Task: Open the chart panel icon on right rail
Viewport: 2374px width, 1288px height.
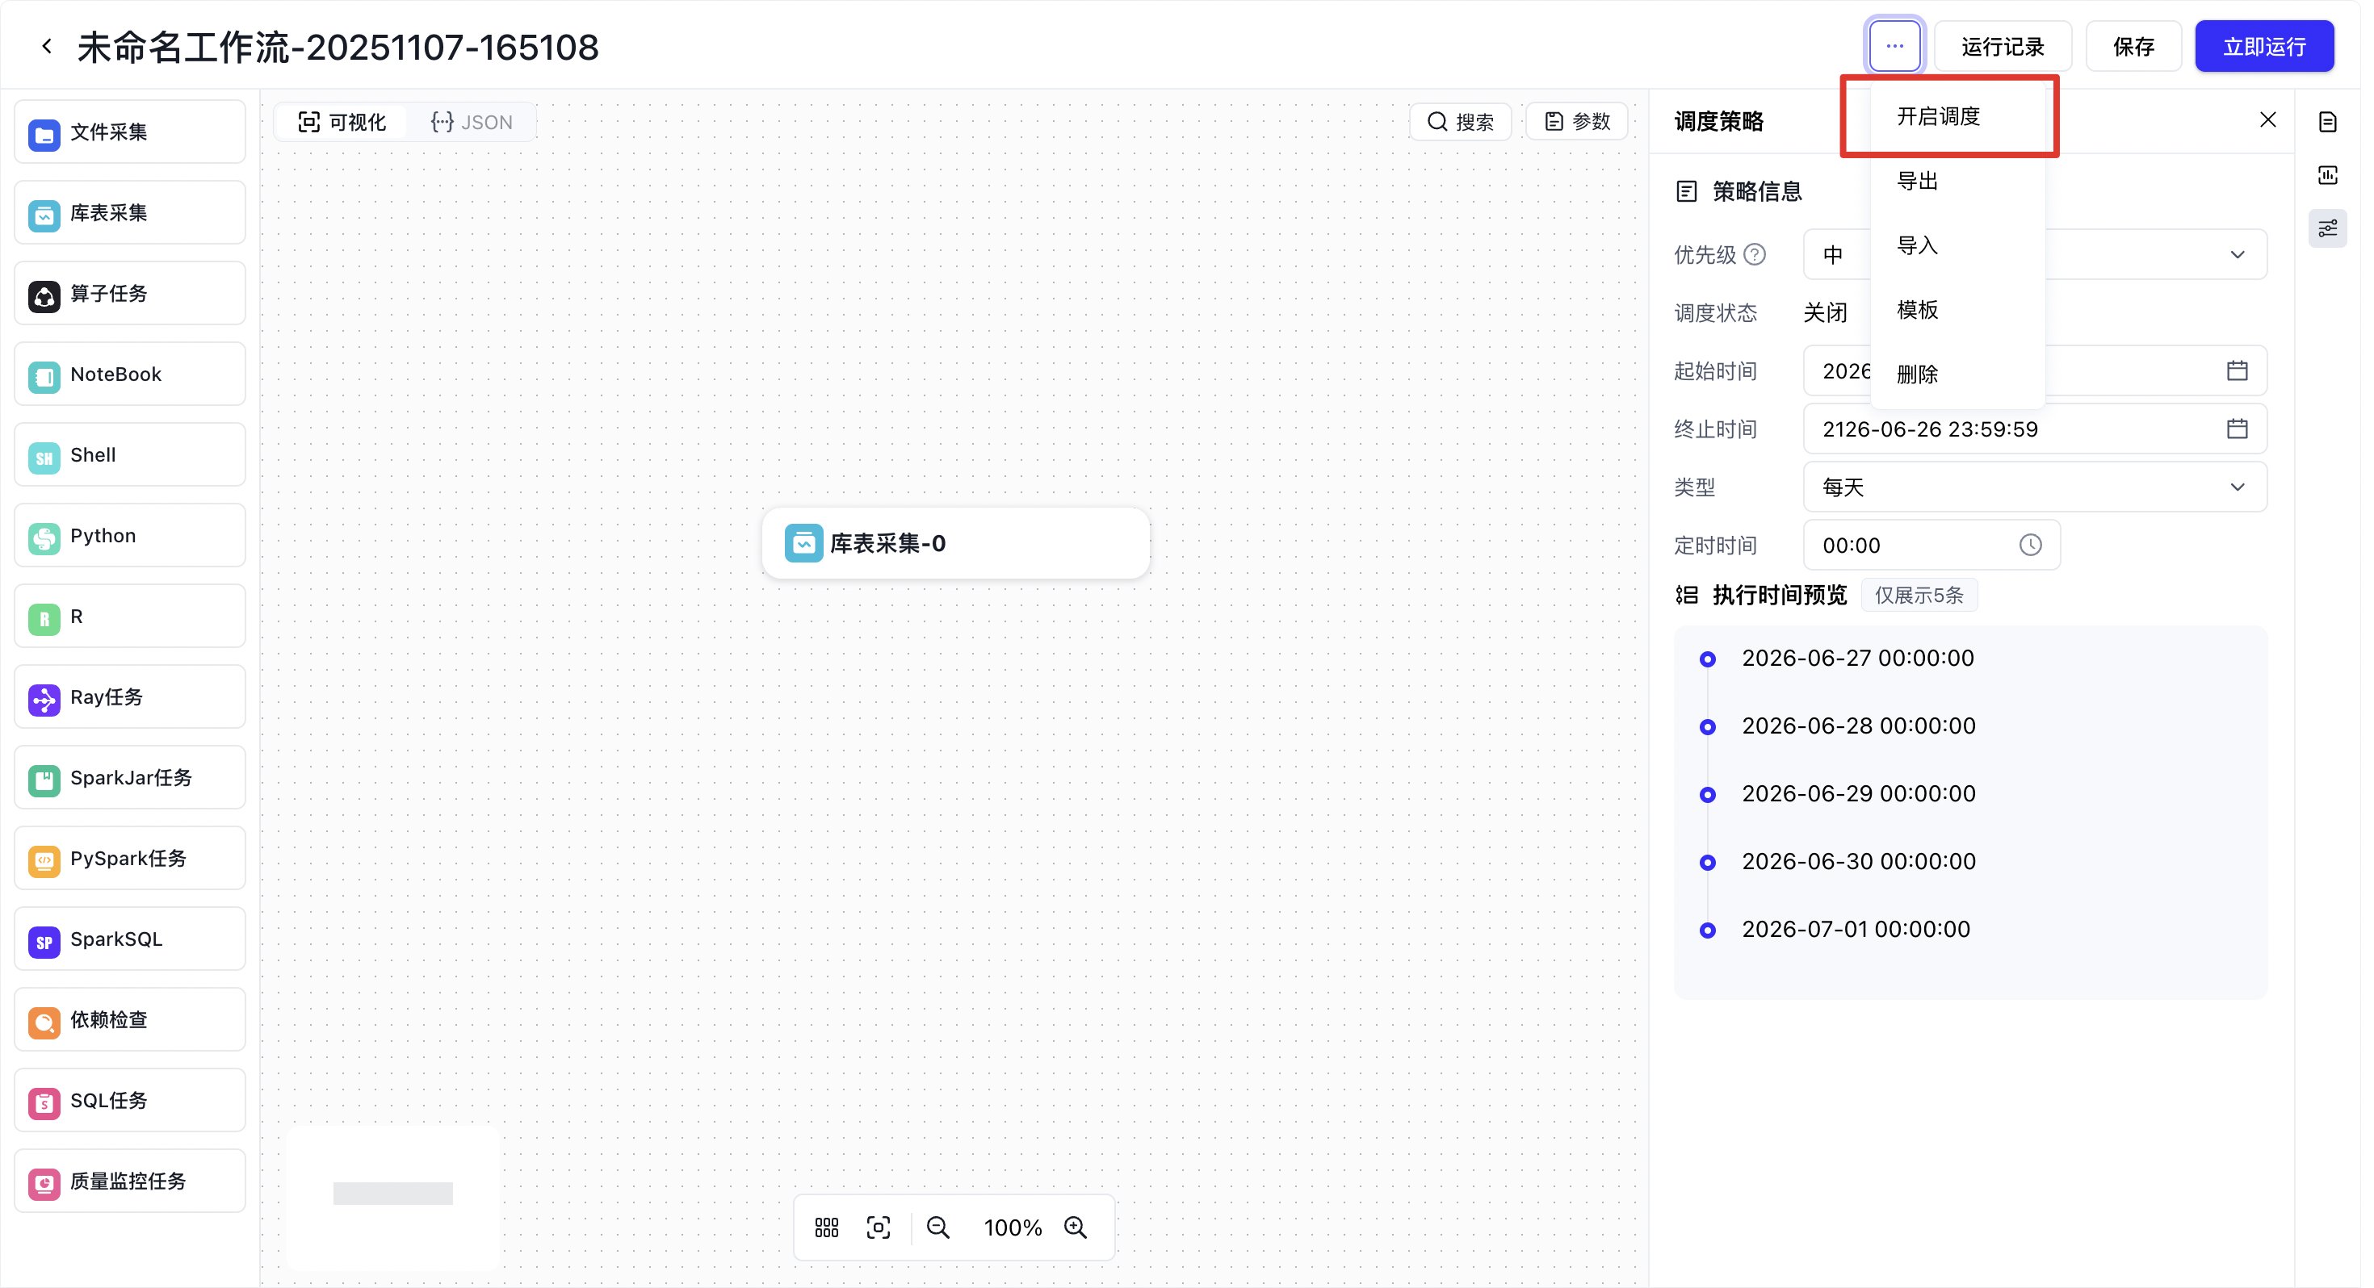Action: (x=2339, y=175)
